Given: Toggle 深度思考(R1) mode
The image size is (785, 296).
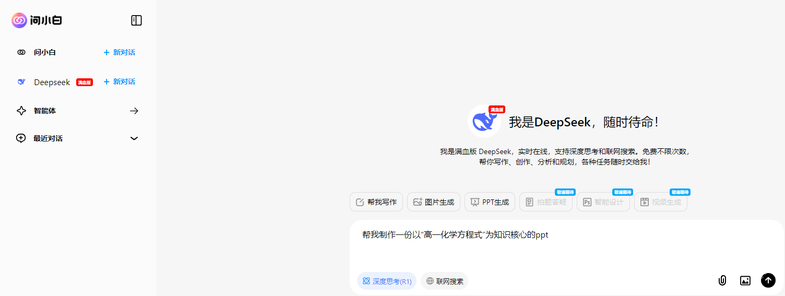Looking at the screenshot, I should coord(387,281).
